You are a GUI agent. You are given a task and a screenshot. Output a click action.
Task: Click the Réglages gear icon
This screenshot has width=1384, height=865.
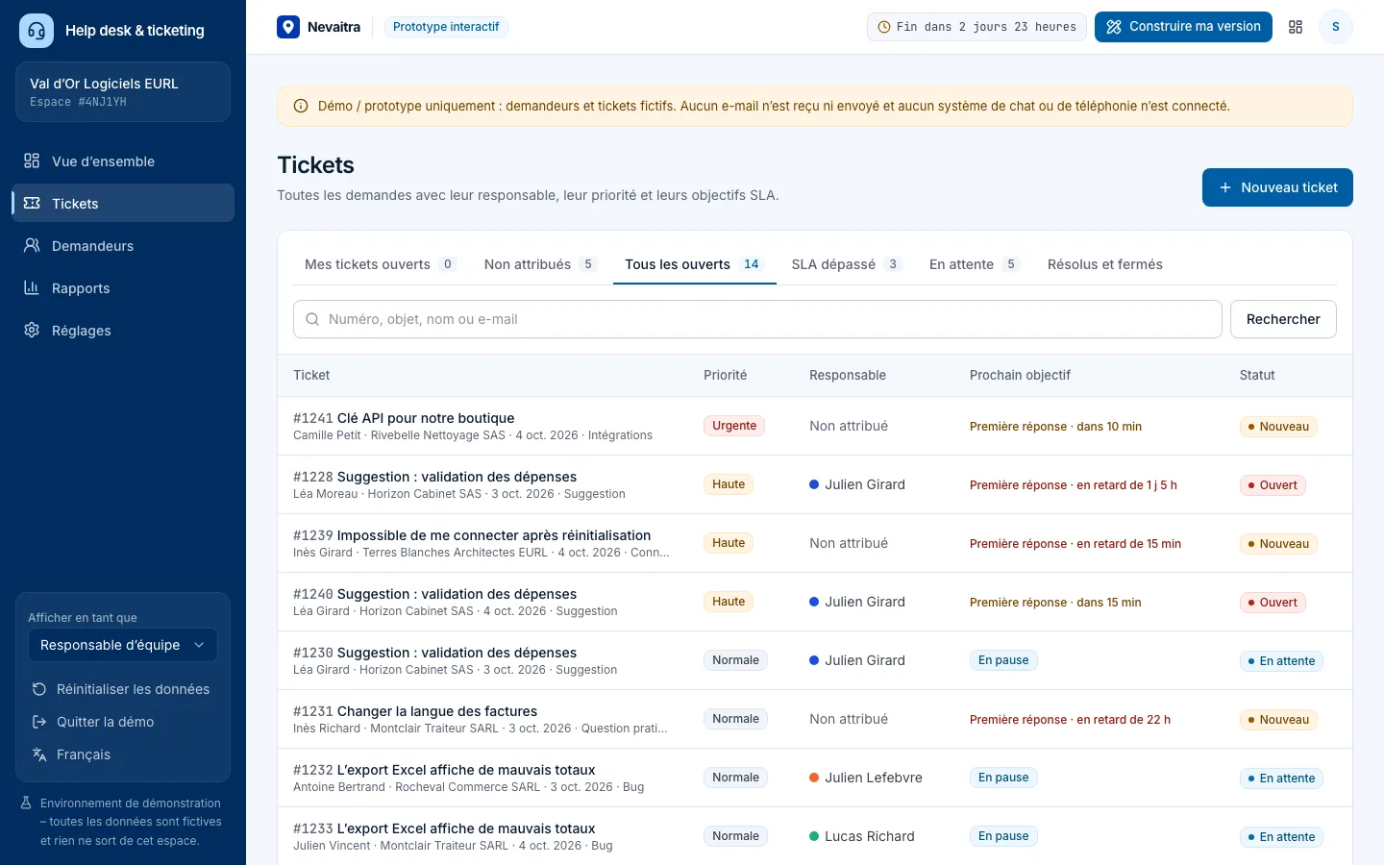tap(32, 330)
